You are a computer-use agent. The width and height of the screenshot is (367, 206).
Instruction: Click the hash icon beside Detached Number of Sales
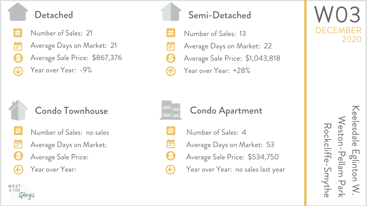[x=18, y=33]
